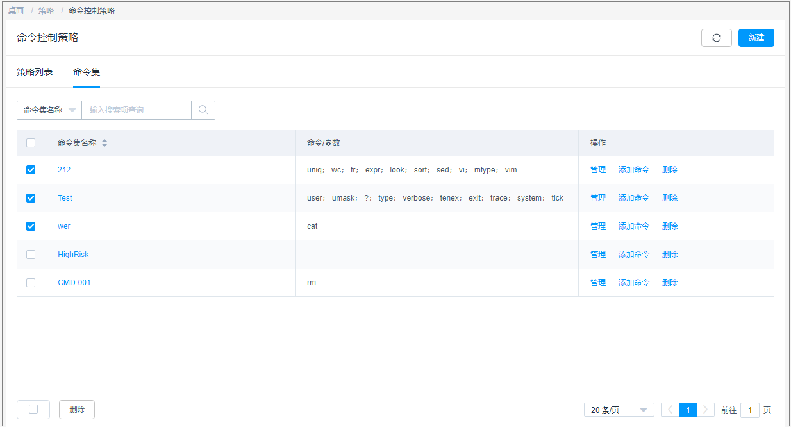Click the search query input field

(x=136, y=110)
